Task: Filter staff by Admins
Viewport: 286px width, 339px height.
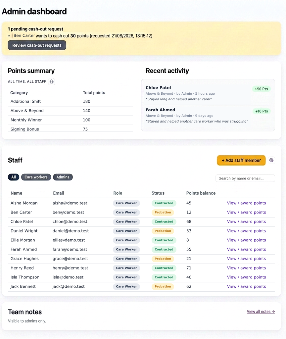Action: point(63,177)
